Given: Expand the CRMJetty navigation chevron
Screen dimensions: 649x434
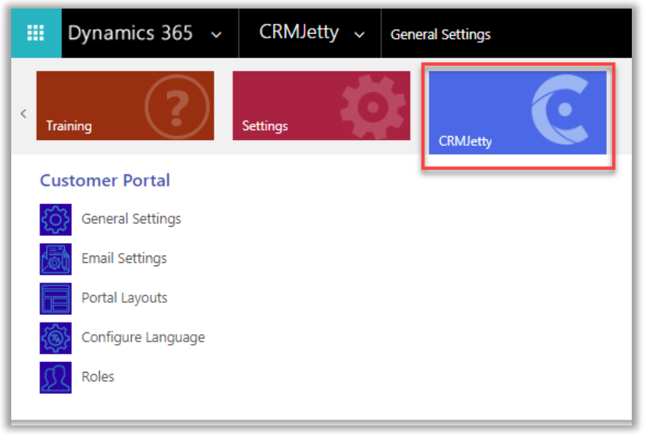Looking at the screenshot, I should 360,35.
